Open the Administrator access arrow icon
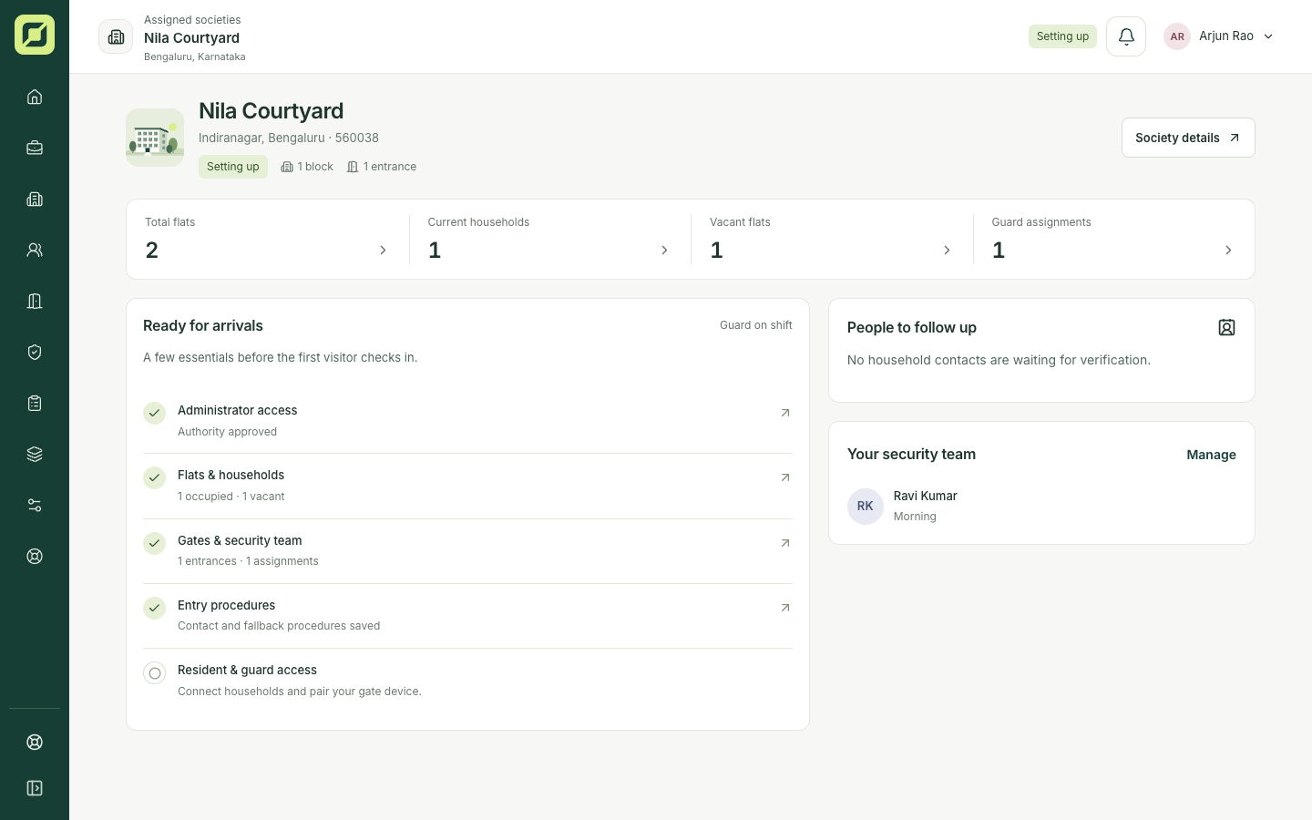The width and height of the screenshot is (1312, 820). (785, 413)
